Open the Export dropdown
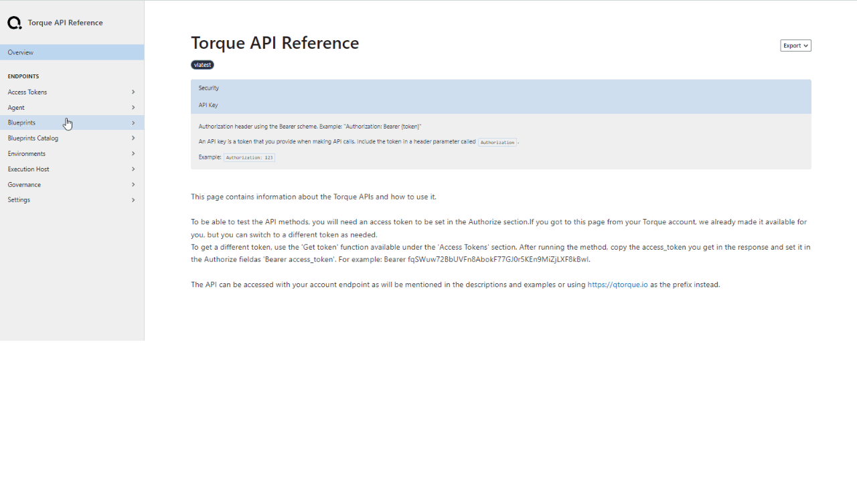857x482 pixels. (795, 46)
